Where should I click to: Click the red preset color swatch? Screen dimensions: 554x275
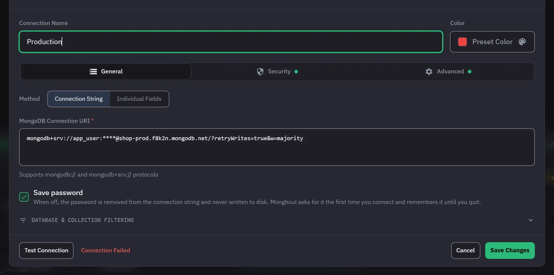point(462,42)
